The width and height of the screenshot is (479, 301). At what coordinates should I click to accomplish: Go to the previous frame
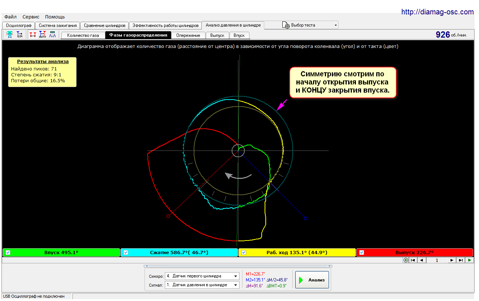click(421, 260)
